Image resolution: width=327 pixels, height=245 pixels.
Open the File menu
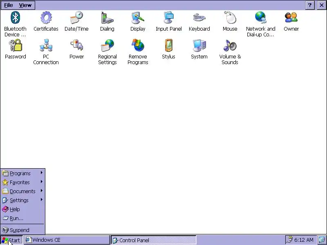pyautogui.click(x=8, y=5)
